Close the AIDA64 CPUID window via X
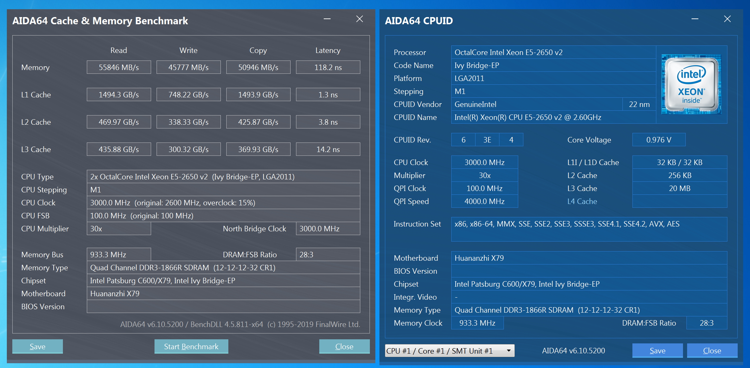Image resolution: width=750 pixels, height=368 pixels. coord(727,19)
